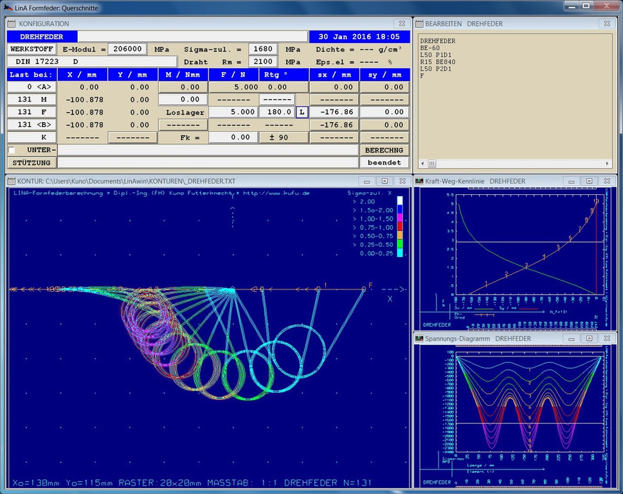Toggle the UNTER-STÜTZUNG checkbox
Screen dimensions: 623x494
tap(12, 150)
